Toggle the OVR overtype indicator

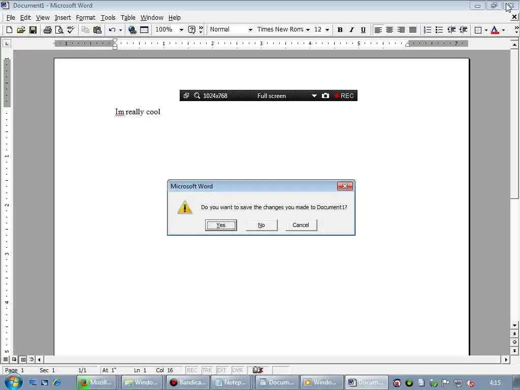238,370
